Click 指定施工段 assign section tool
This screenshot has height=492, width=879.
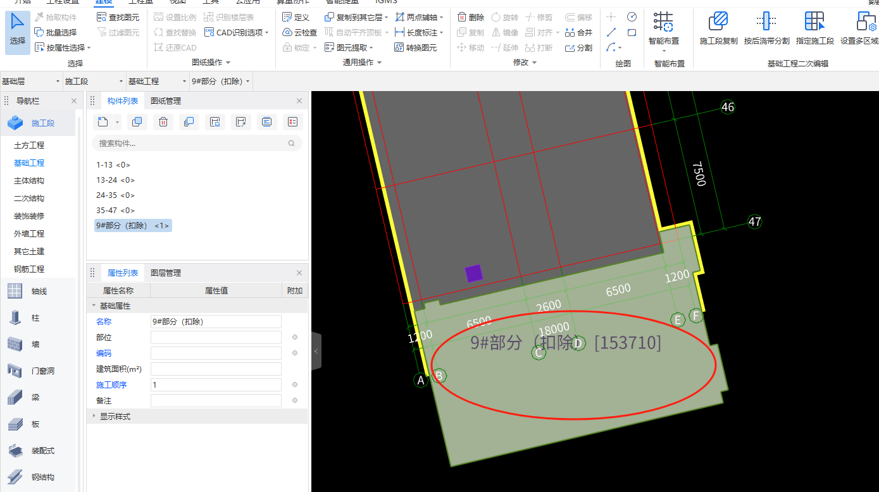click(x=815, y=29)
